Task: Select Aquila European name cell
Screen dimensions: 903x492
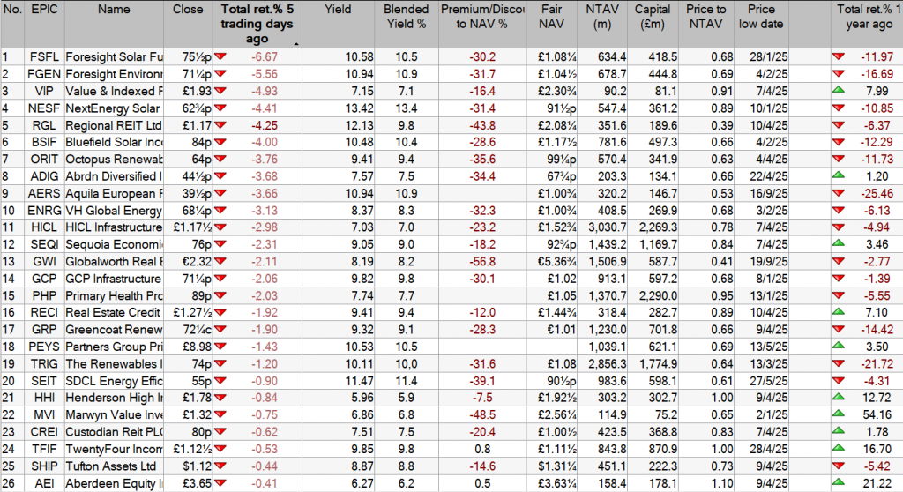Action: [x=114, y=194]
